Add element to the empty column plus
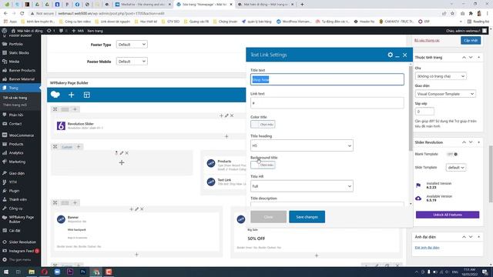 point(122,162)
